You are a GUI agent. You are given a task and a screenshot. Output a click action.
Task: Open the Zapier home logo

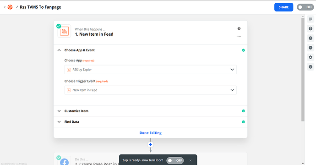click(x=10, y=7)
